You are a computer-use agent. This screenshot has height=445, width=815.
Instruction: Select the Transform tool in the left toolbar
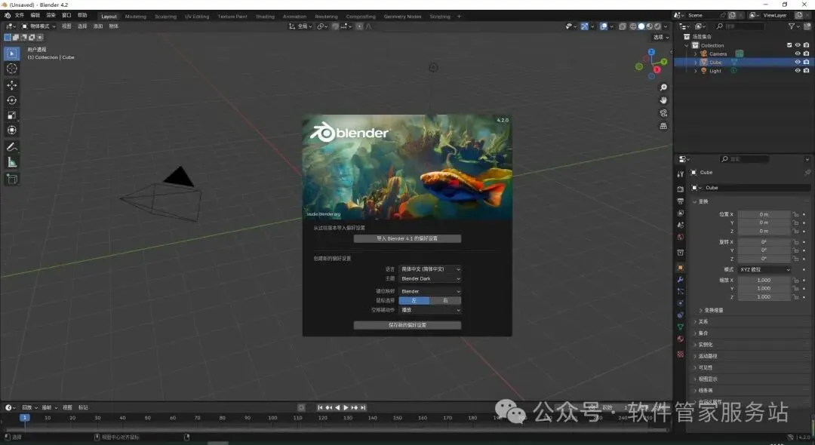pos(11,130)
